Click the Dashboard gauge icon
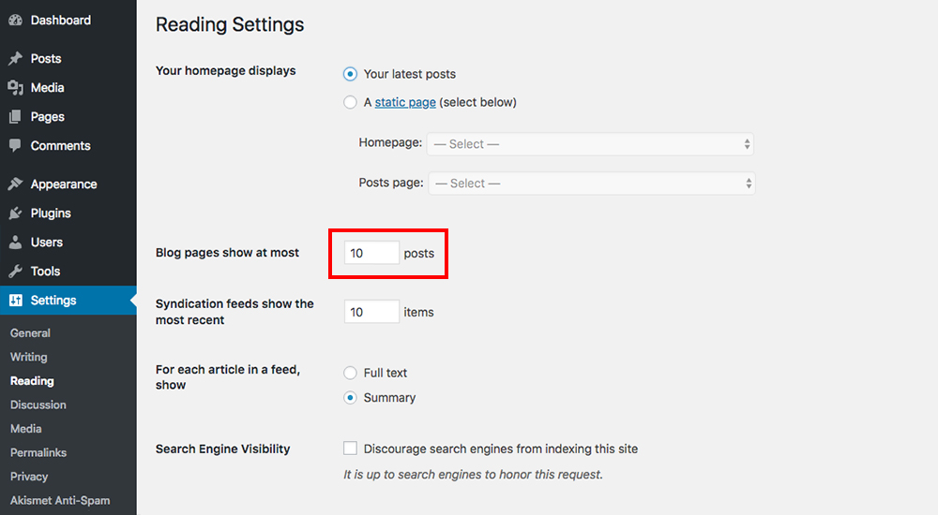Viewport: 938px width, 515px height. [15, 20]
